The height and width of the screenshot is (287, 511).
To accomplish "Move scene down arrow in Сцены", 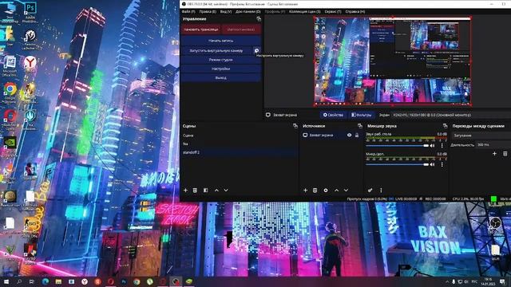I will pyautogui.click(x=226, y=190).
